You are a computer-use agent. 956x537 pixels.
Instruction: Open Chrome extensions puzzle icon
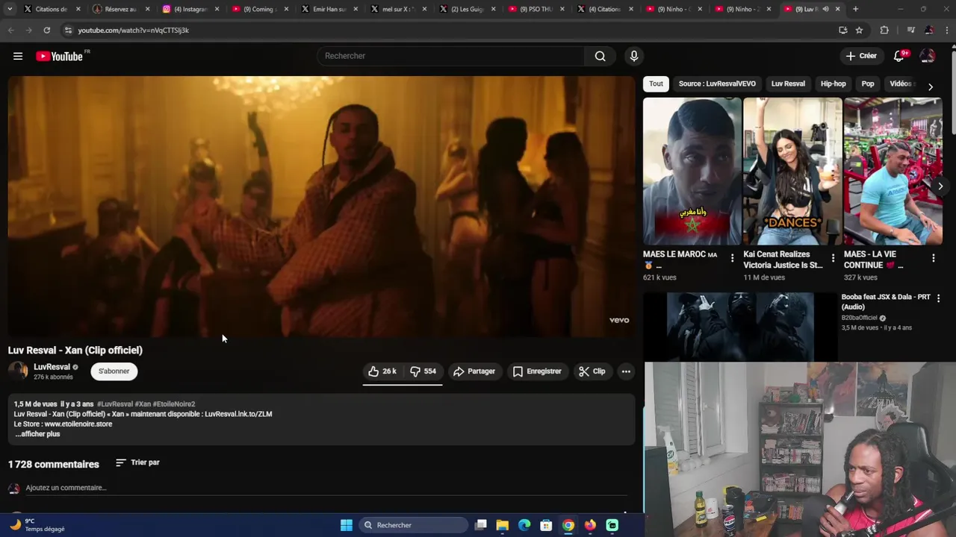pos(884,30)
